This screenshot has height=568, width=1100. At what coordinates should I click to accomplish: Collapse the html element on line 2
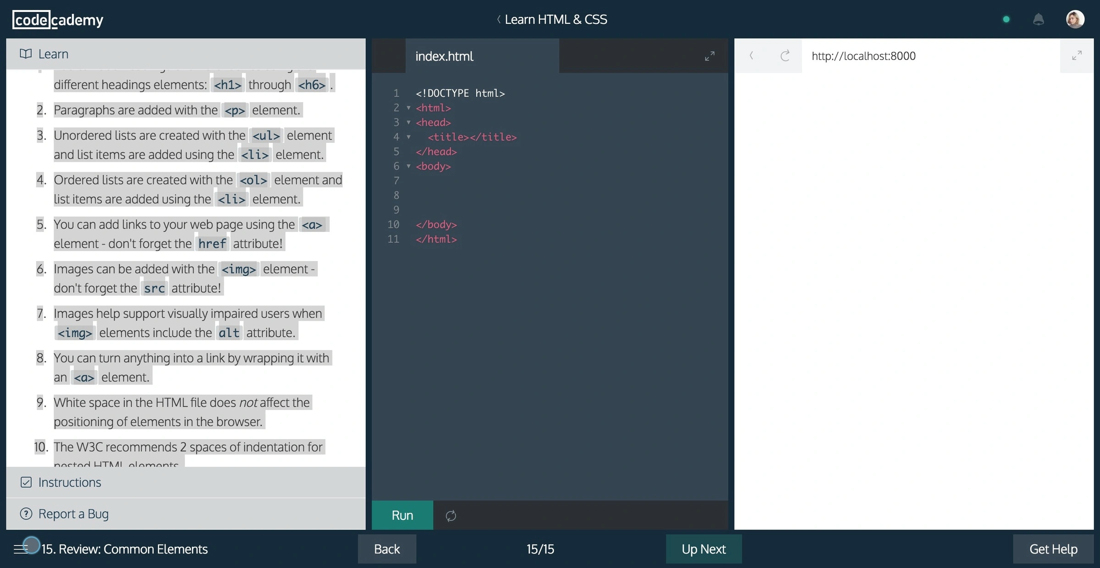click(x=408, y=108)
